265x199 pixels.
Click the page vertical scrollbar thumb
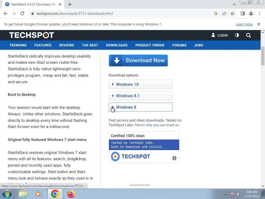pos(263,56)
